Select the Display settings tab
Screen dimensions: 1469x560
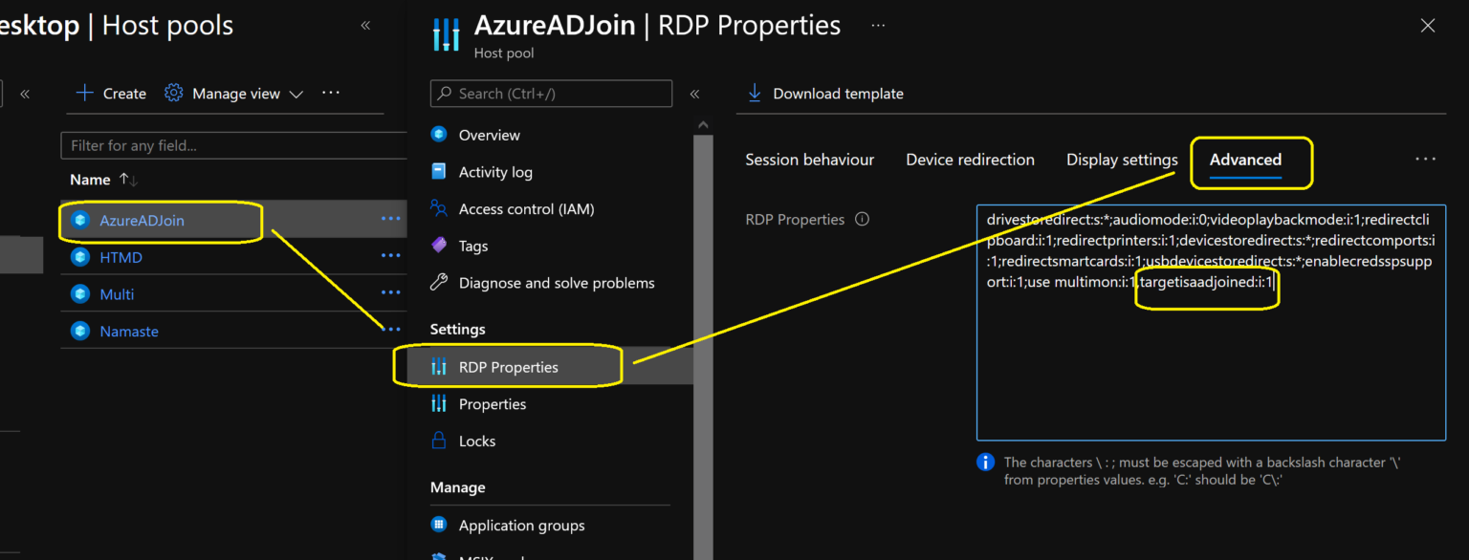pyautogui.click(x=1121, y=160)
